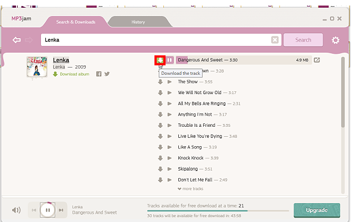The image size is (351, 222).
Task: Play The Show track
Action: 169,82
